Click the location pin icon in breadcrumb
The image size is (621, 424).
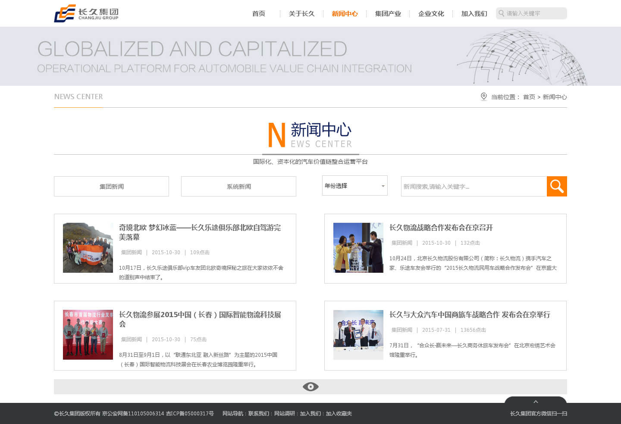tap(484, 97)
